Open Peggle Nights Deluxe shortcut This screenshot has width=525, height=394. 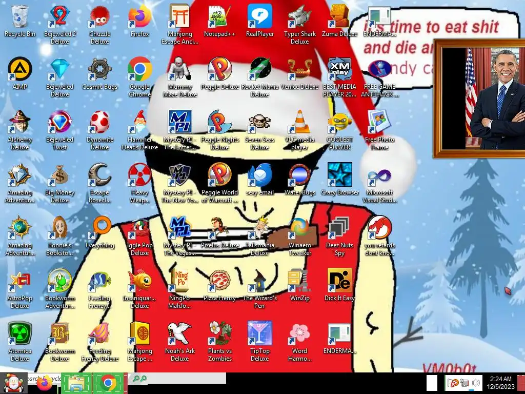(219, 131)
